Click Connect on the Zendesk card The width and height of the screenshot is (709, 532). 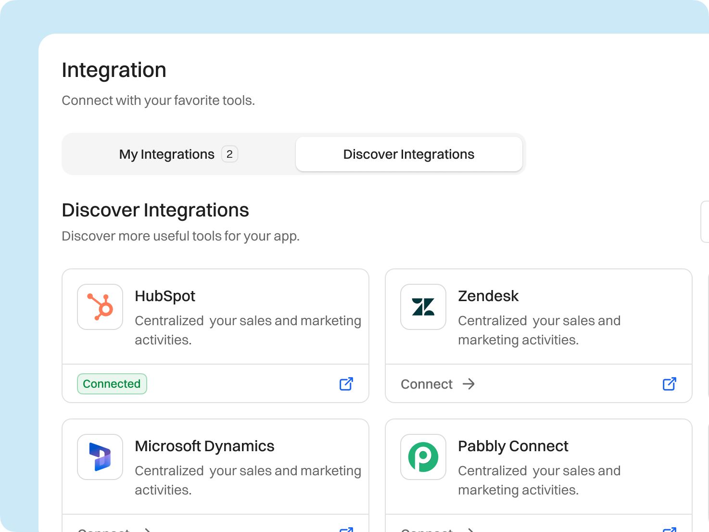427,384
